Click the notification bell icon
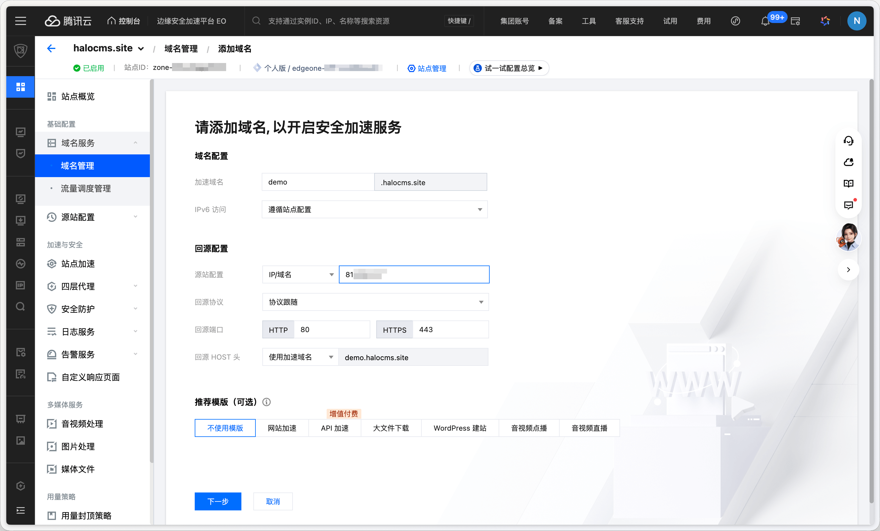This screenshot has height=531, width=880. (x=765, y=22)
